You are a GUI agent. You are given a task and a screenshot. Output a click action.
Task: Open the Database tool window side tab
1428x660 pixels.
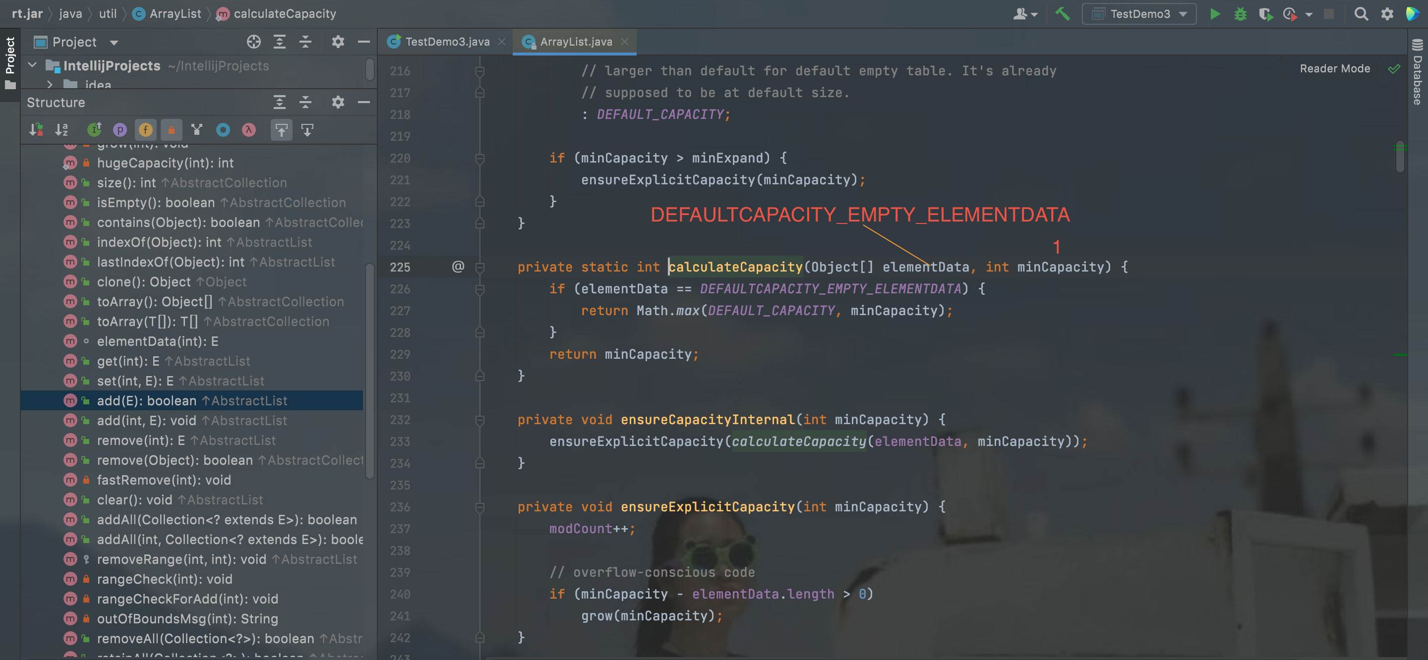1418,72
